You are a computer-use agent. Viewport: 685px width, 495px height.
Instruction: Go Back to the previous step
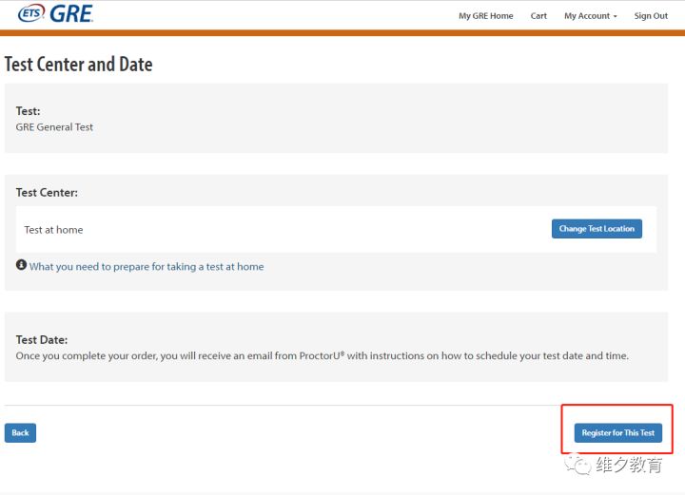pos(20,433)
